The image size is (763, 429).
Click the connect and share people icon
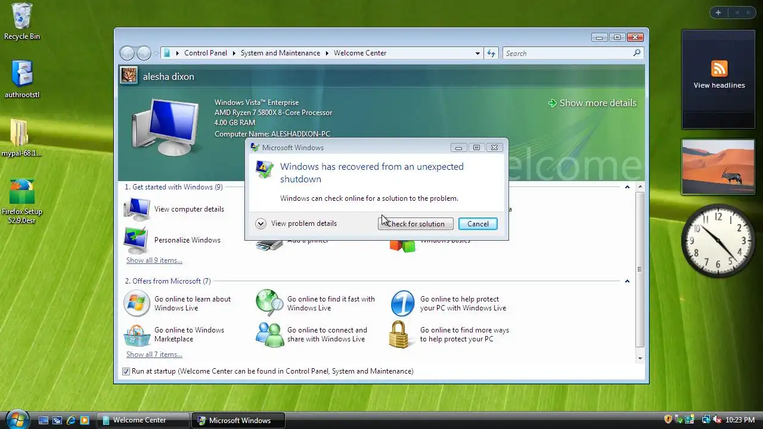coord(269,335)
